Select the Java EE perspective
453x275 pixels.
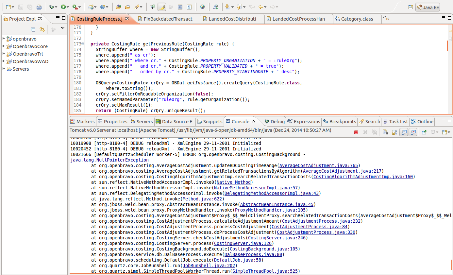click(x=428, y=7)
